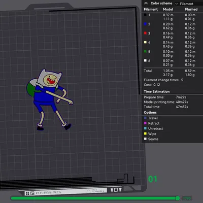Click filament 5 model length 0.10 m
The image size is (203, 203).
168,52
